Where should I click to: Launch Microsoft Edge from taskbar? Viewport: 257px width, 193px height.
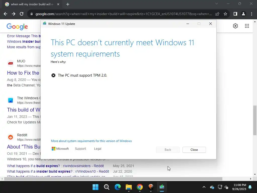[x=117, y=187]
